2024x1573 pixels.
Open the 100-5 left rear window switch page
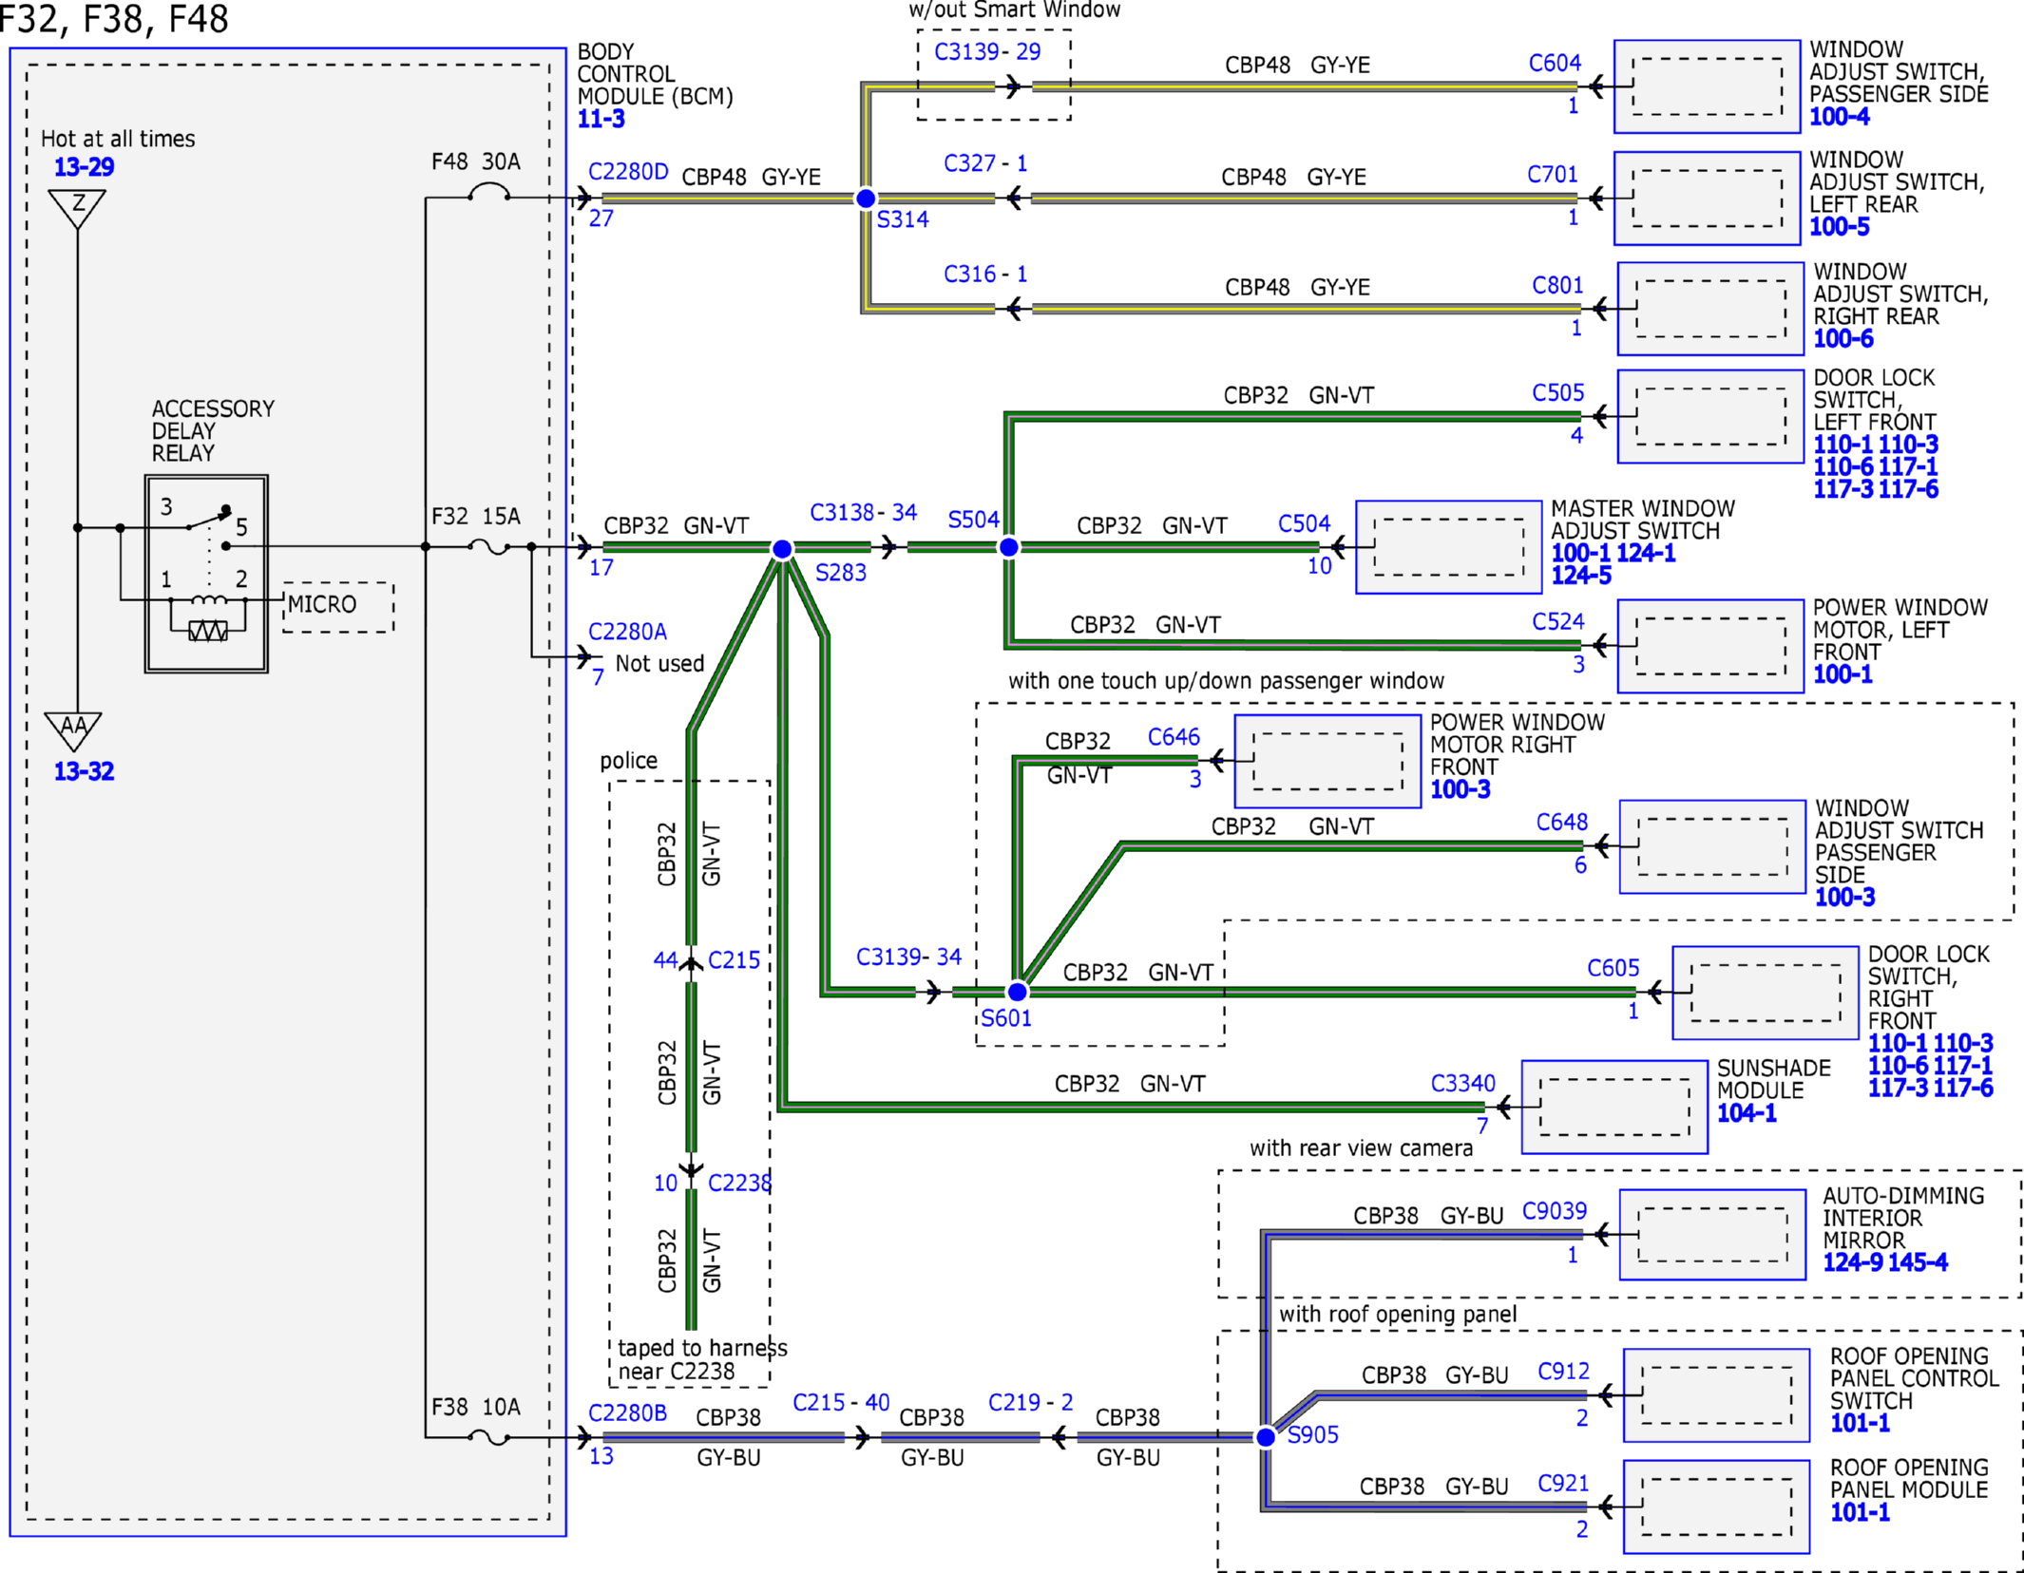[1840, 227]
